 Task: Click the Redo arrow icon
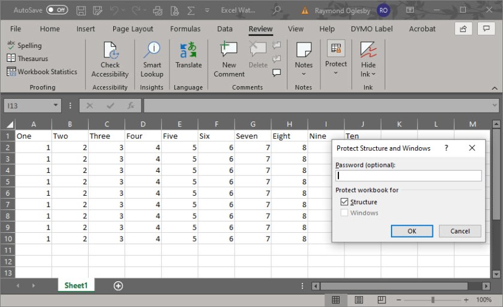(136, 11)
